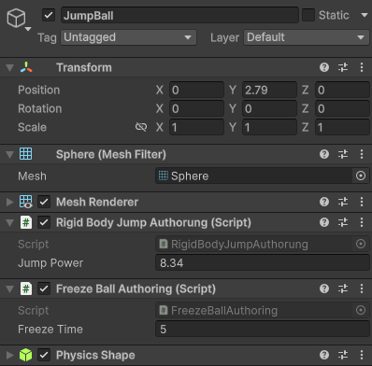The width and height of the screenshot is (372, 366).
Task: Click the GameObject cube icon
Action: coord(16,18)
